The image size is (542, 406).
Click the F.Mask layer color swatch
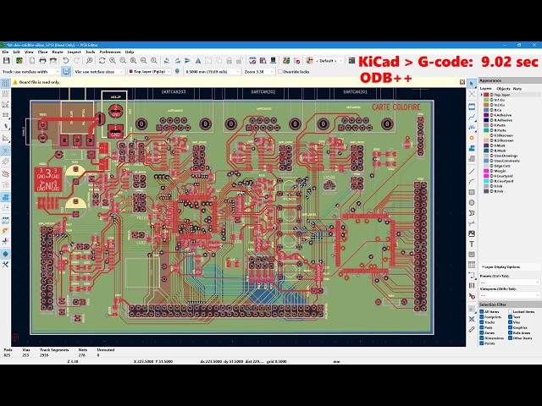[486, 145]
